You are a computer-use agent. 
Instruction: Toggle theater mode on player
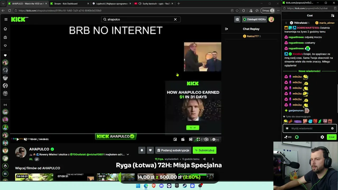coord(191,139)
